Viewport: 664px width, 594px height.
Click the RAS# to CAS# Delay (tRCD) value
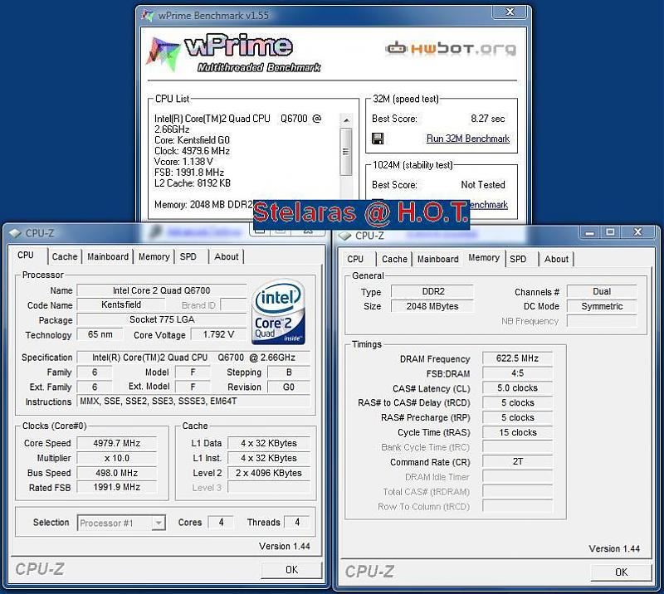point(517,402)
